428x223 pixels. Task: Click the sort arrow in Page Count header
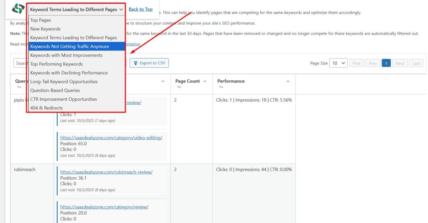tap(205, 81)
